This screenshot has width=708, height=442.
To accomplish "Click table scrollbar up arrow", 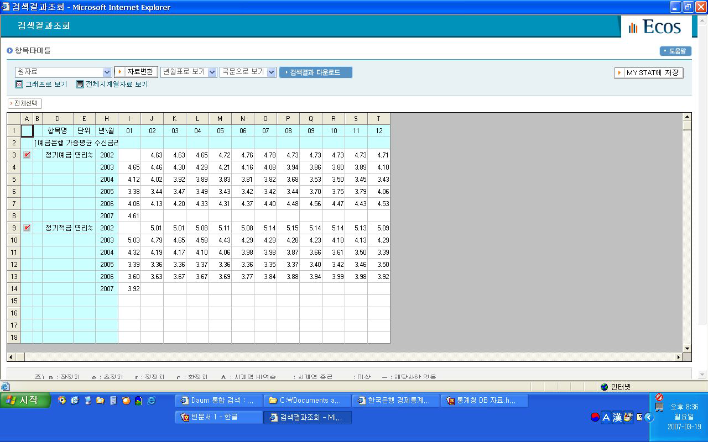I will [x=687, y=117].
